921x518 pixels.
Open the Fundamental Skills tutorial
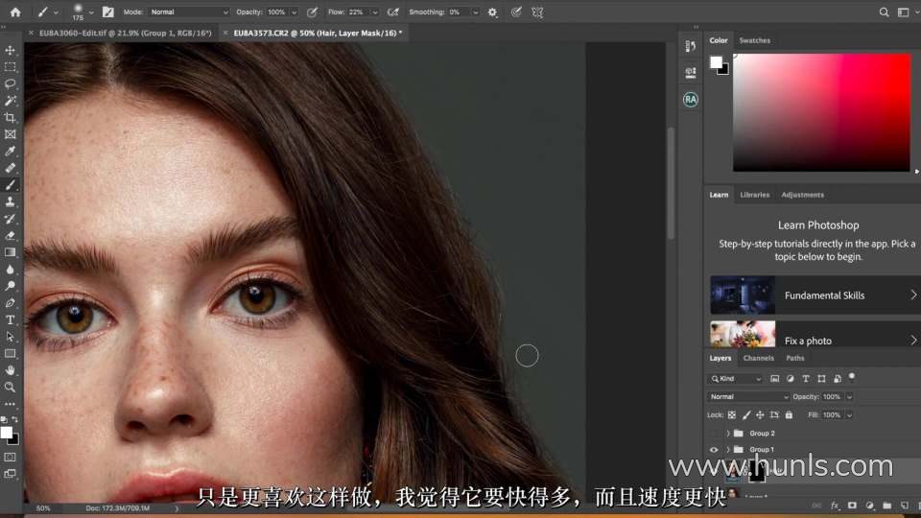(x=814, y=295)
